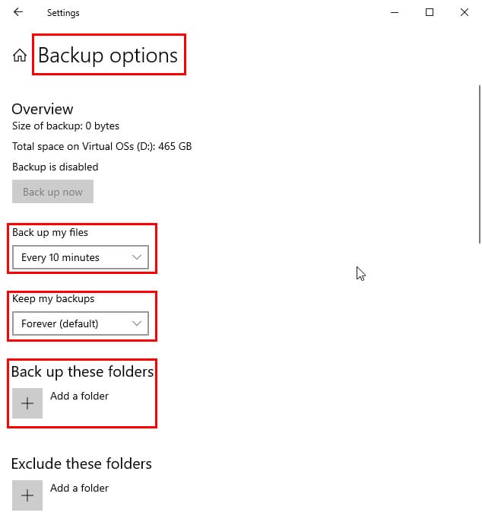
Task: Close the Settings window
Action: (465, 13)
